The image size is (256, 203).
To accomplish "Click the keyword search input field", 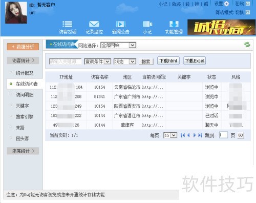I will point(66,62).
